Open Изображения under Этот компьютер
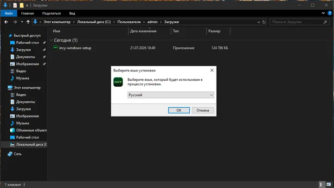 point(27,116)
